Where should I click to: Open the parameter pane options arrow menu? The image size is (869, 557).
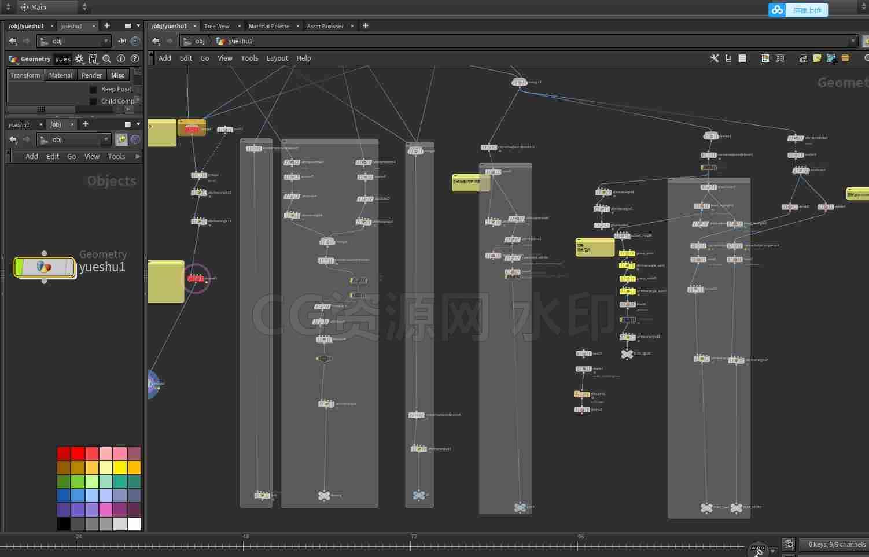click(x=138, y=26)
